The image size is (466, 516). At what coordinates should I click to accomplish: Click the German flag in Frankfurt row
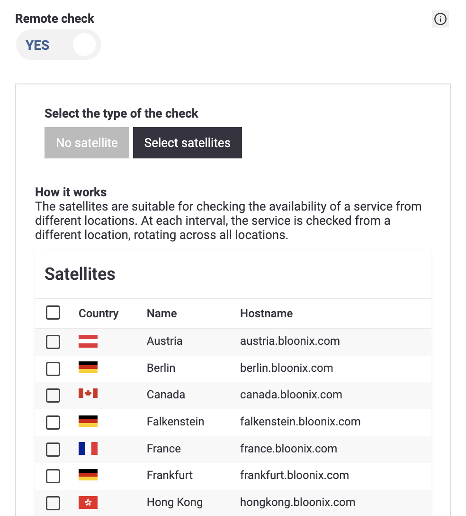pos(88,475)
